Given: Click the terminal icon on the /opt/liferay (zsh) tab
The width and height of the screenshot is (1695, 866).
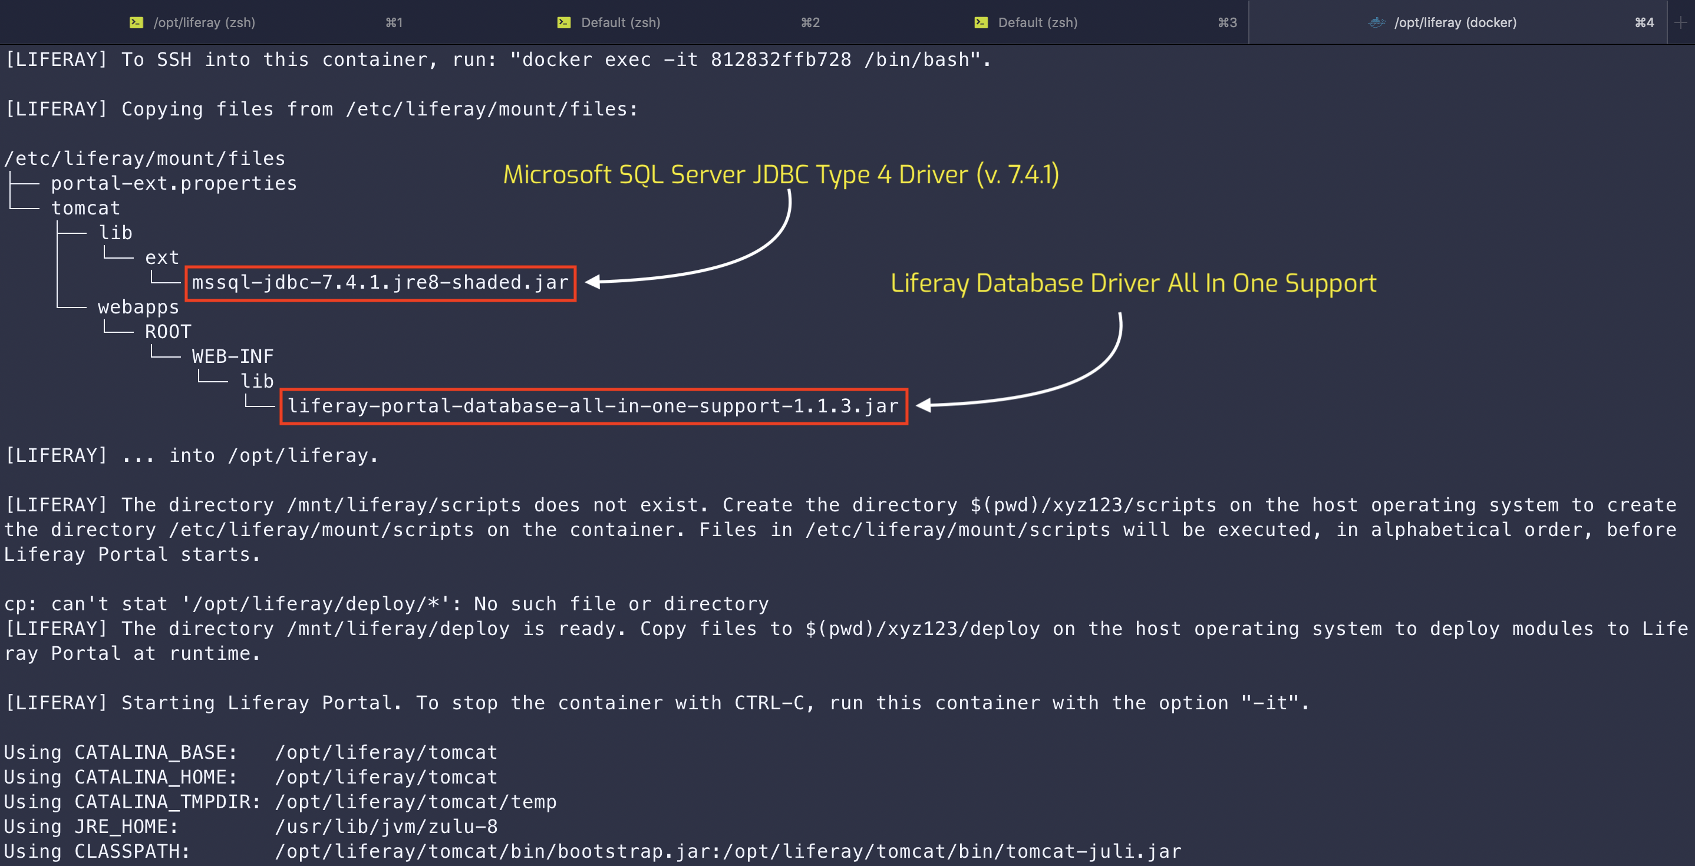Looking at the screenshot, I should pos(136,22).
